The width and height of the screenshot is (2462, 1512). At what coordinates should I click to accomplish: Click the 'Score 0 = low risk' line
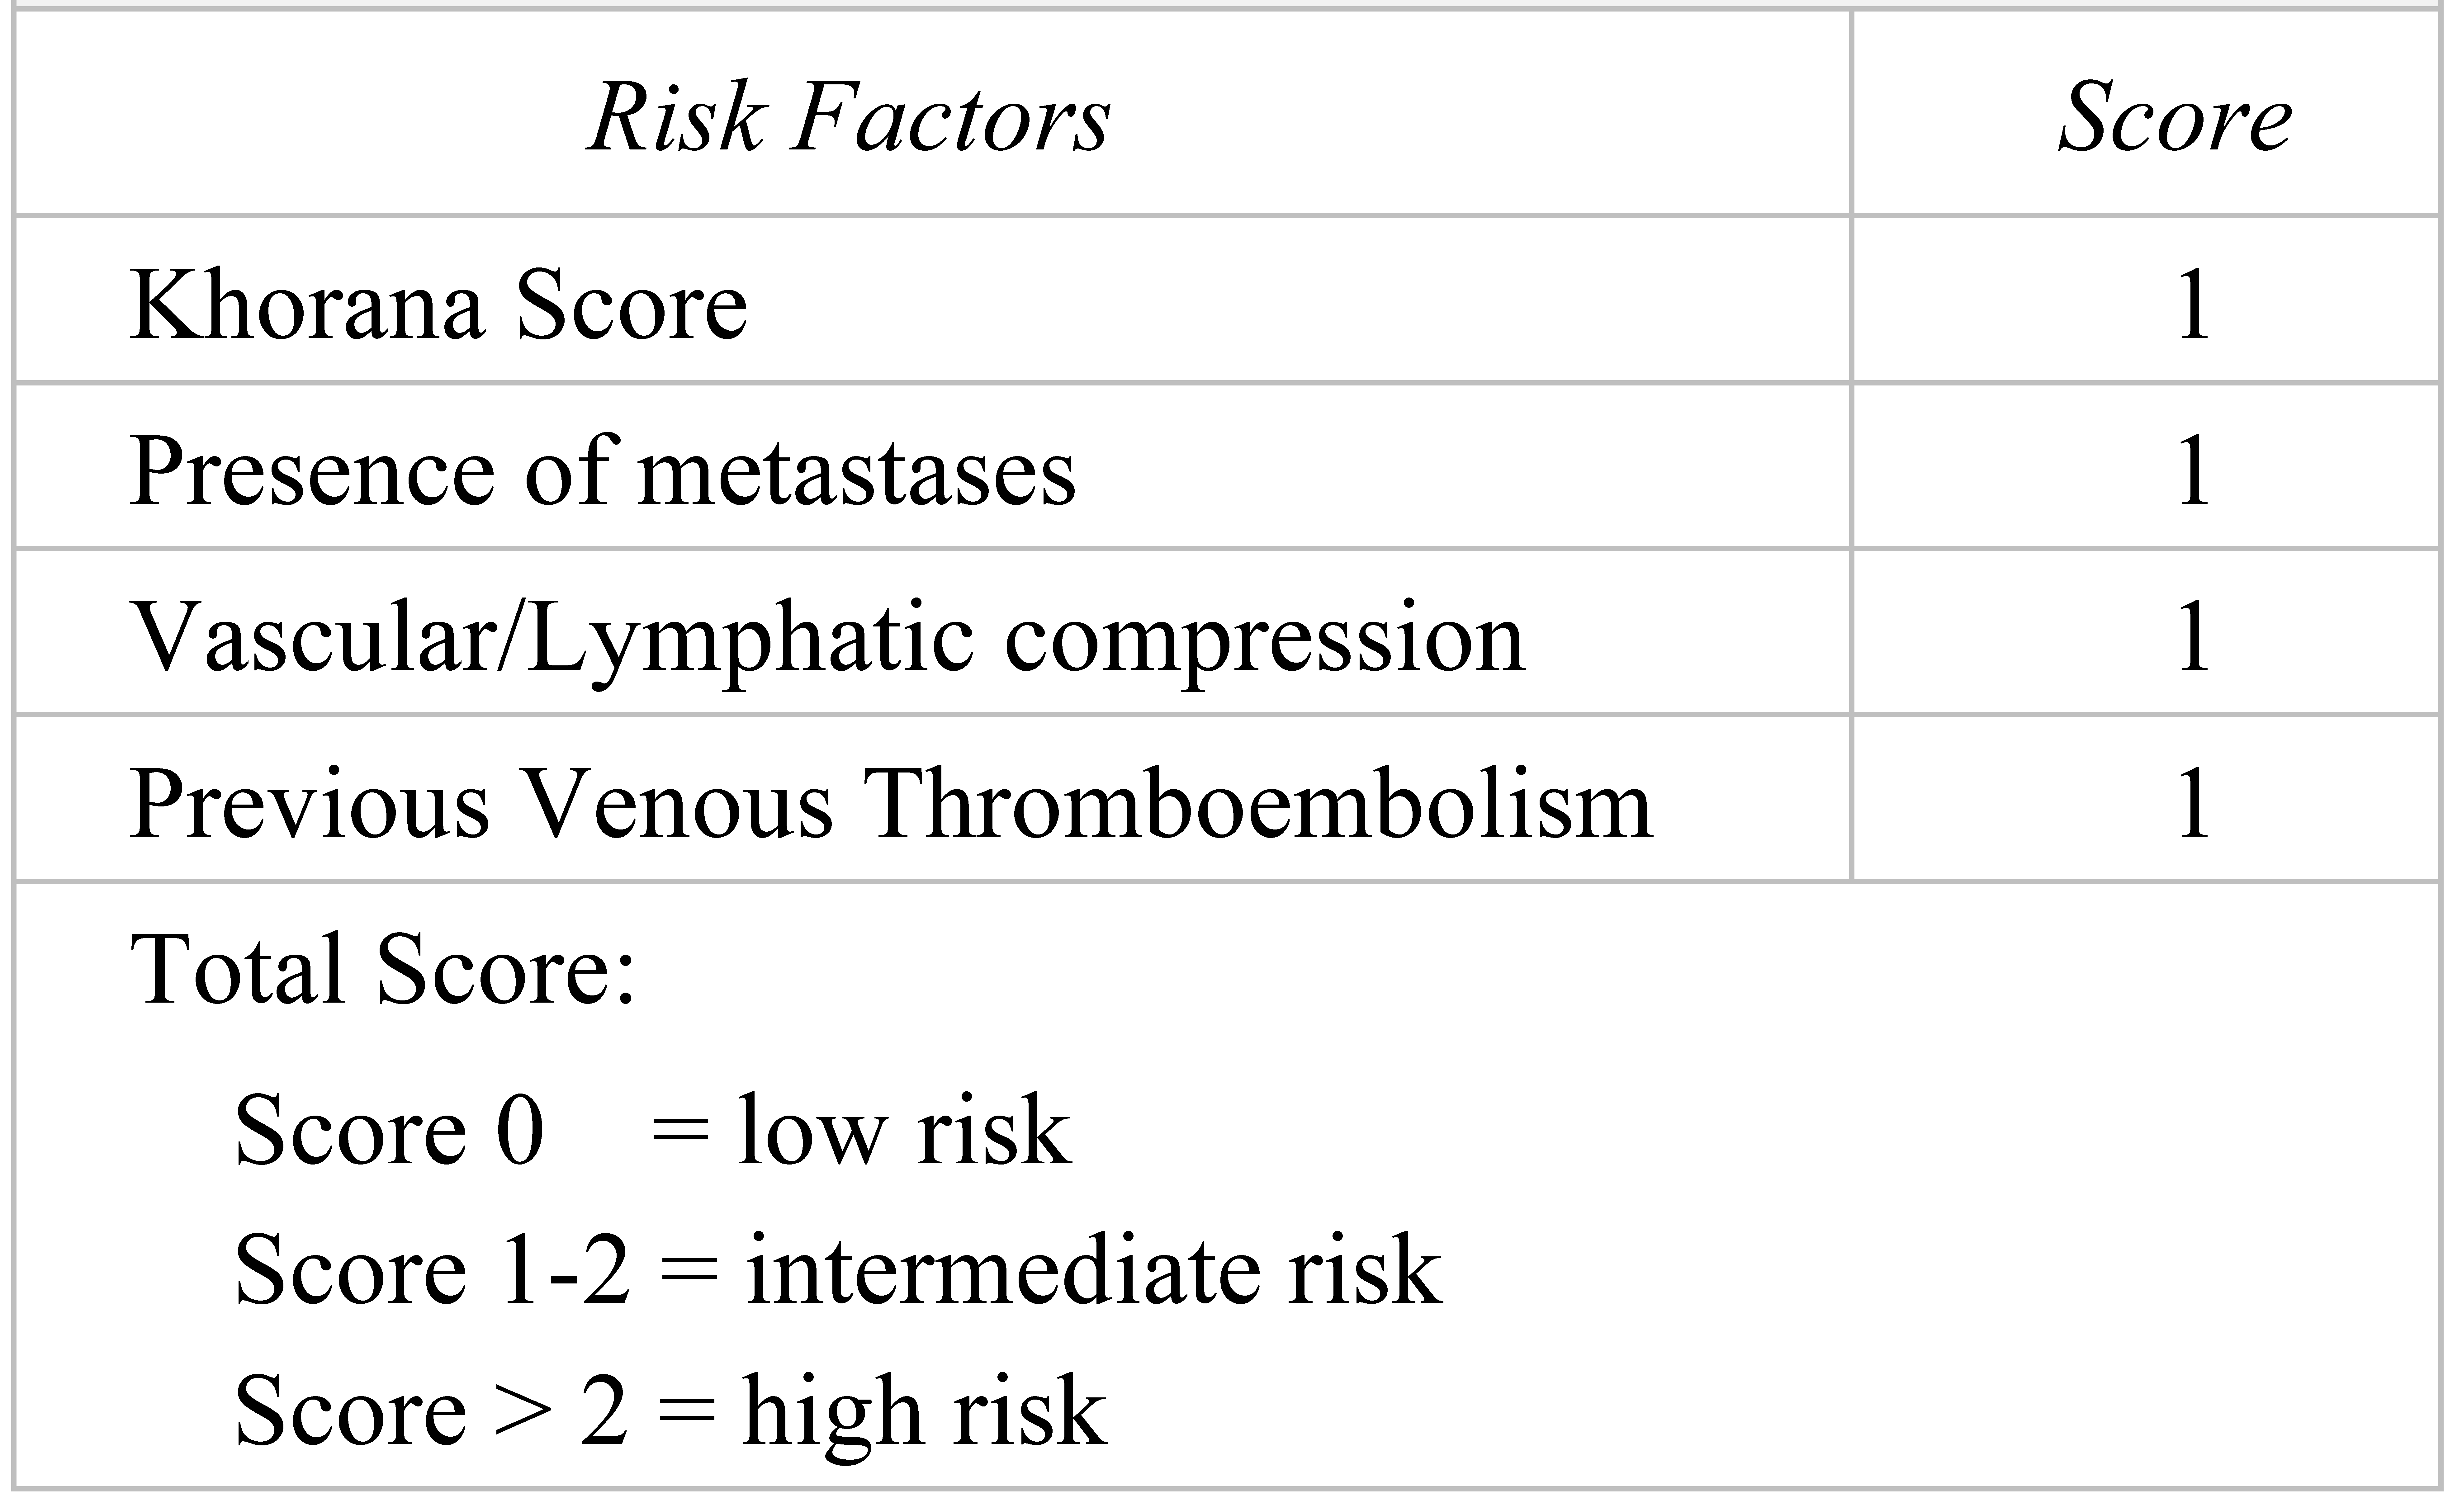point(652,1131)
